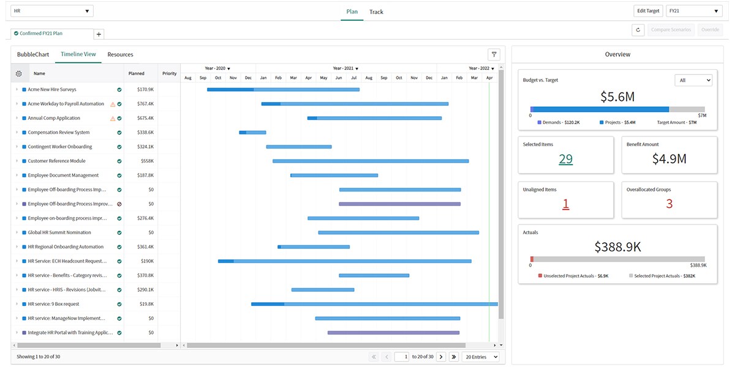Viewport: 735px width, 367px height.
Task: Open the timeline filter icon
Action: pos(494,54)
